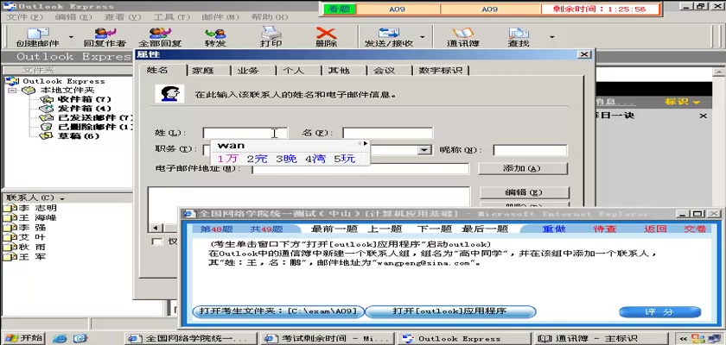Switch to the 其他 tab in Properties
Screen dimensions: 726x345
pyautogui.click(x=339, y=71)
